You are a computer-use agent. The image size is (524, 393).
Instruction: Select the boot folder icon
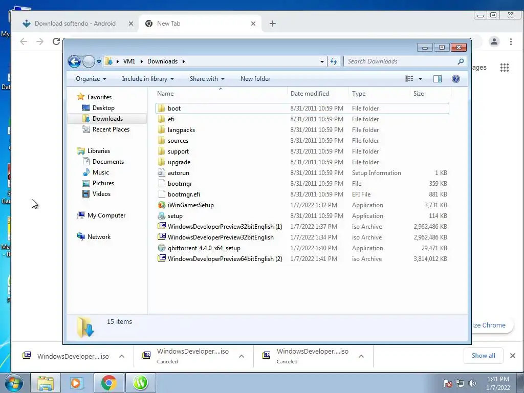point(161,108)
